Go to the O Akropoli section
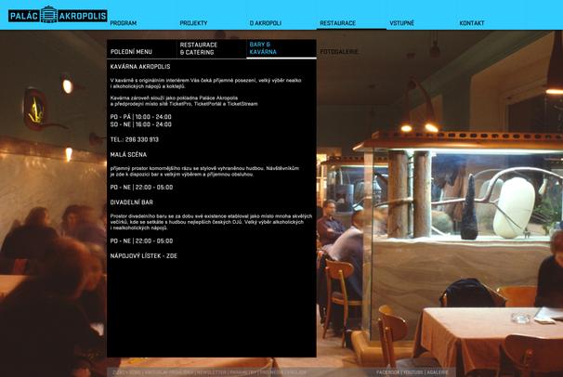 tap(265, 22)
